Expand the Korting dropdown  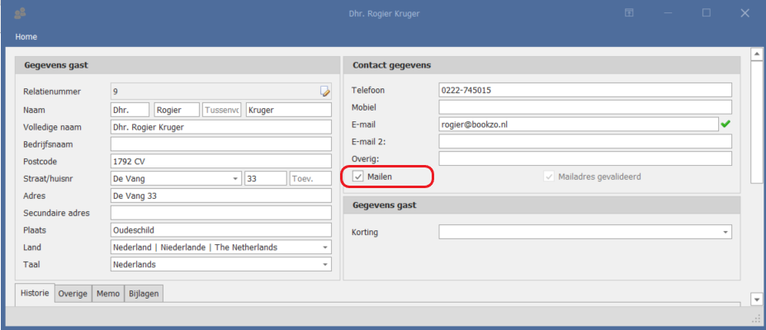coord(726,233)
